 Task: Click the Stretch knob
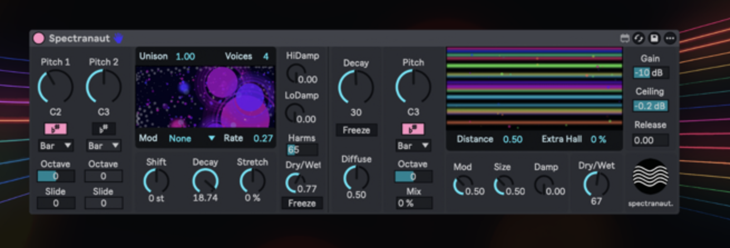tap(252, 181)
